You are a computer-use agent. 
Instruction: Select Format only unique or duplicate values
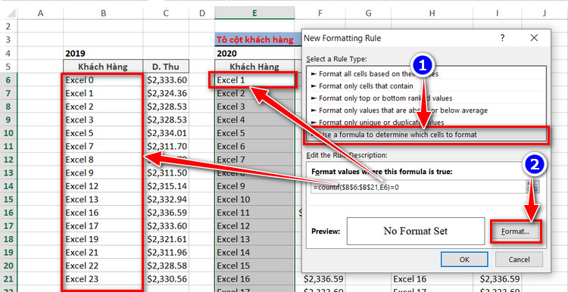[426, 123]
